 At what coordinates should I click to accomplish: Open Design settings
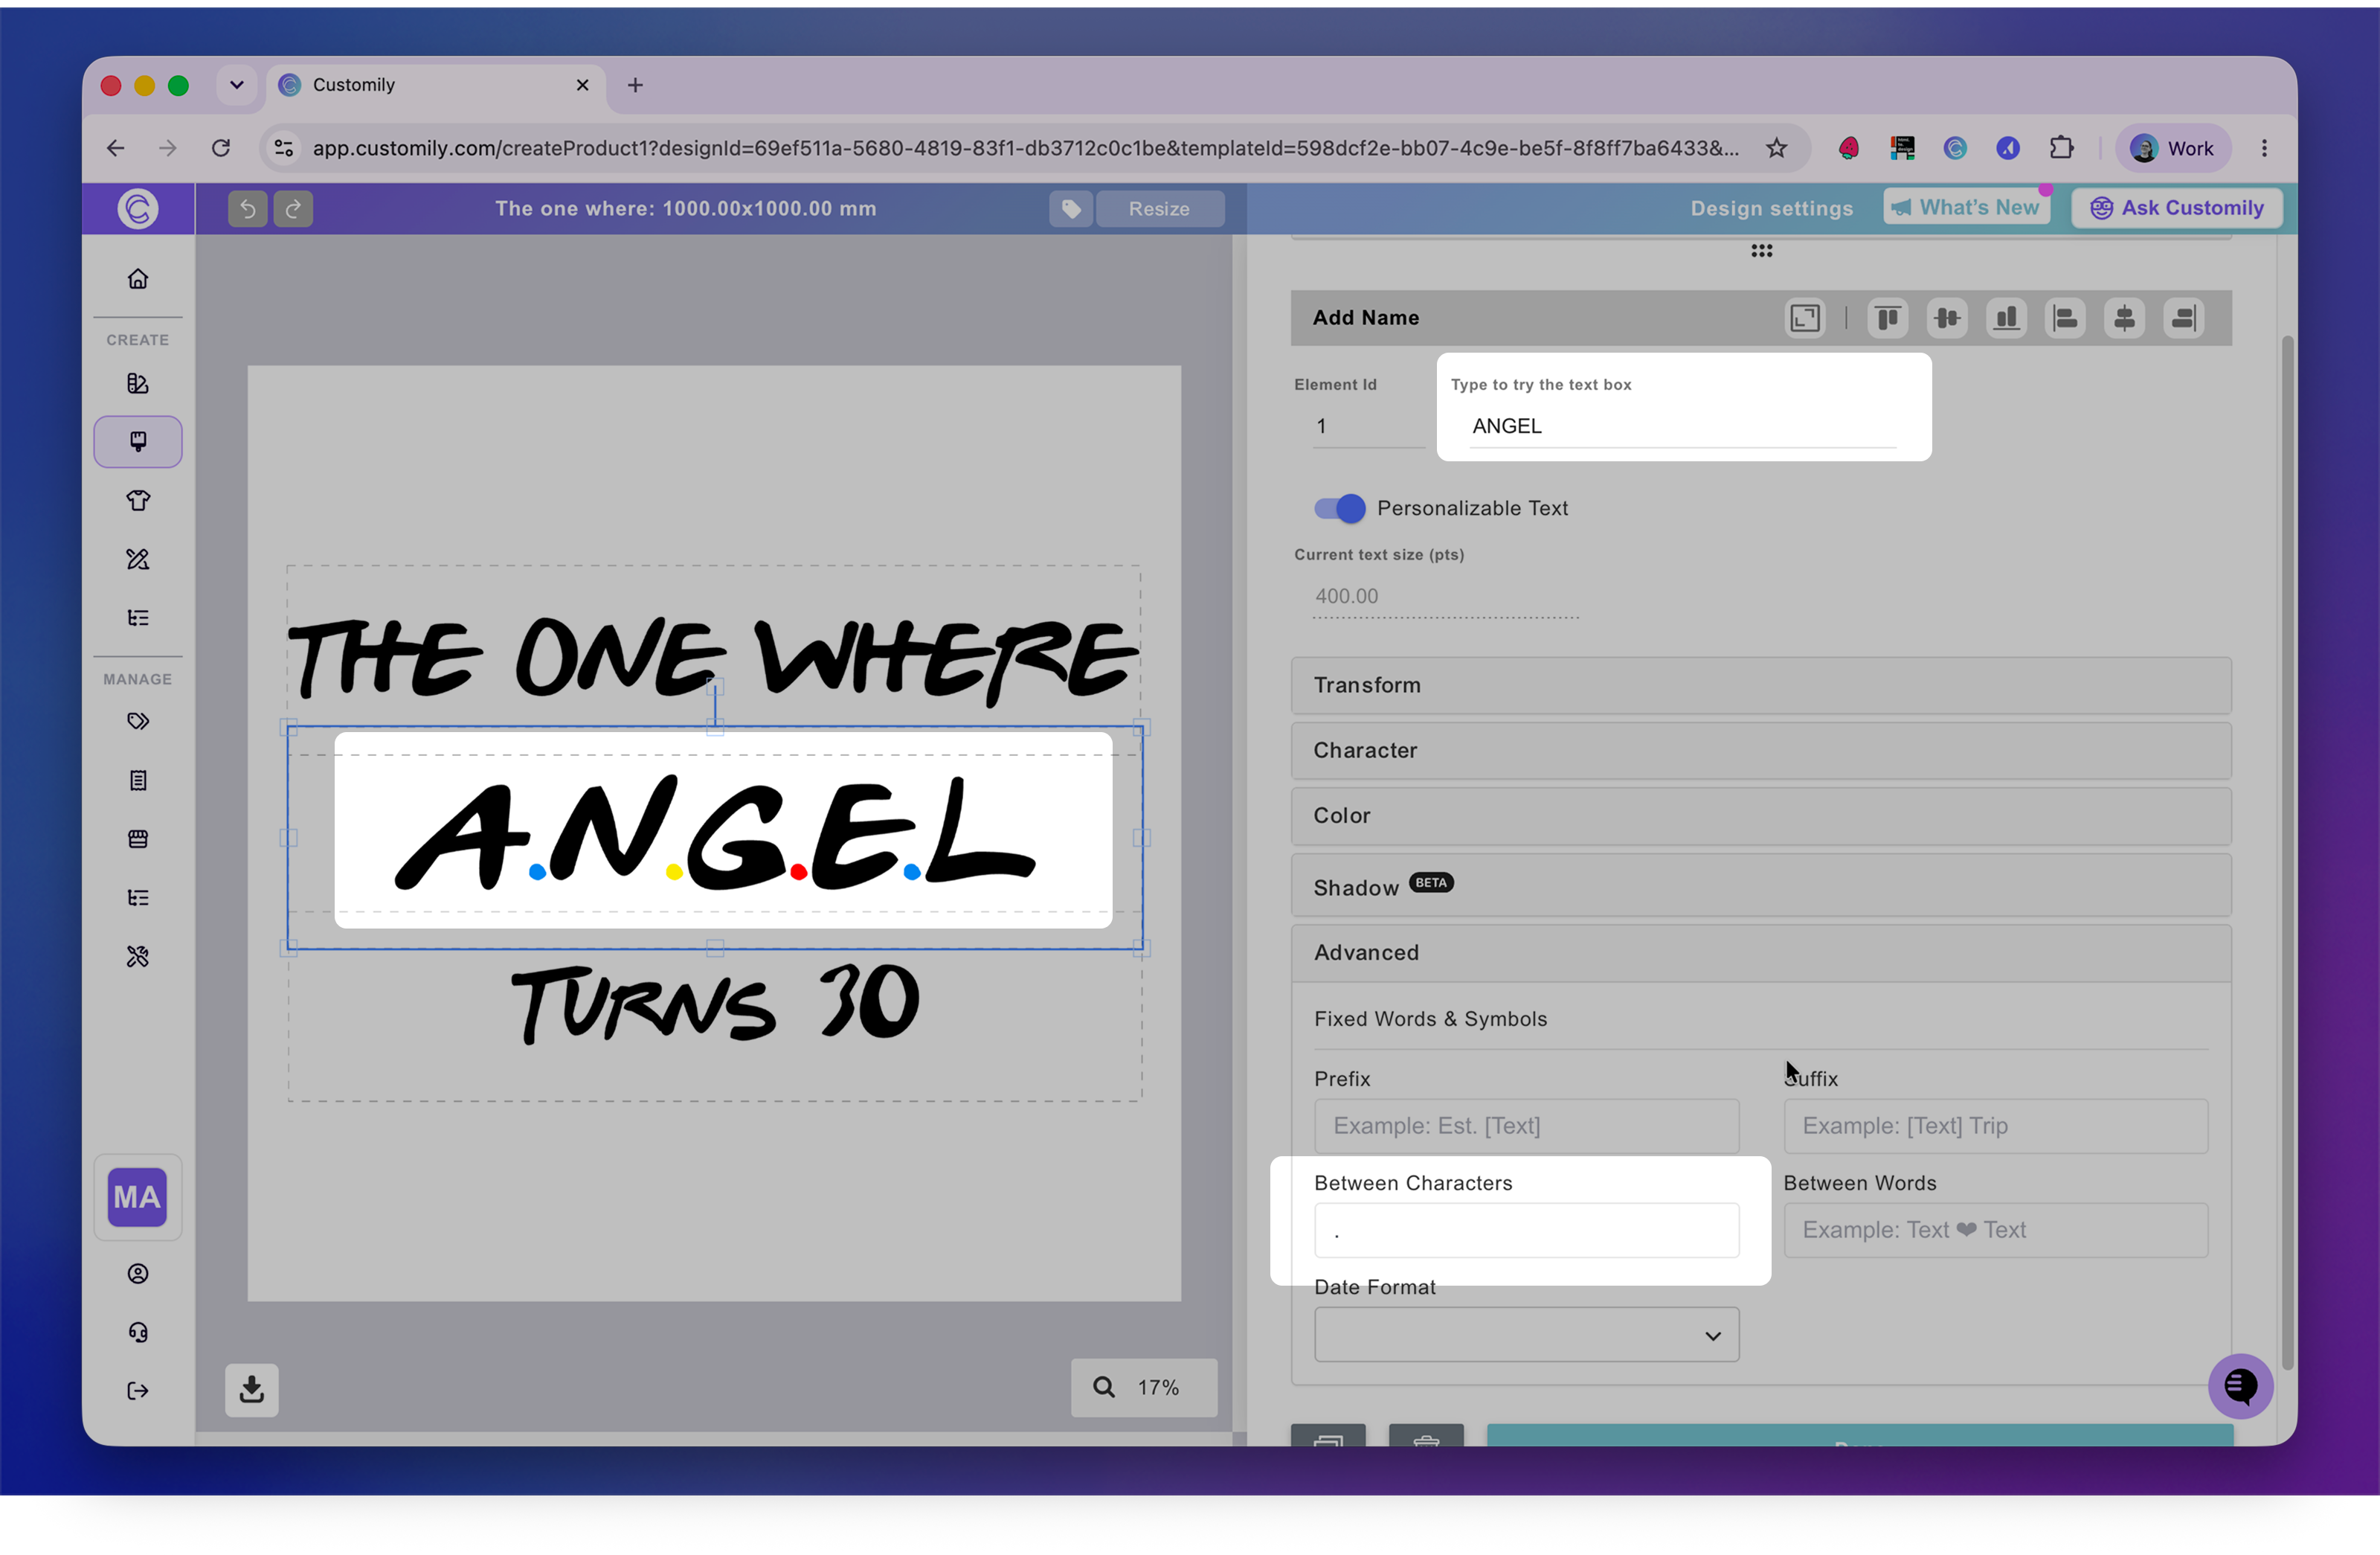(x=1771, y=208)
